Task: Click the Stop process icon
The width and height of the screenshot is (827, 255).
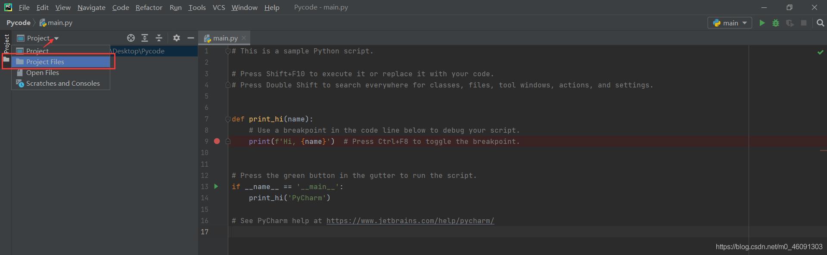Action: coord(804,23)
